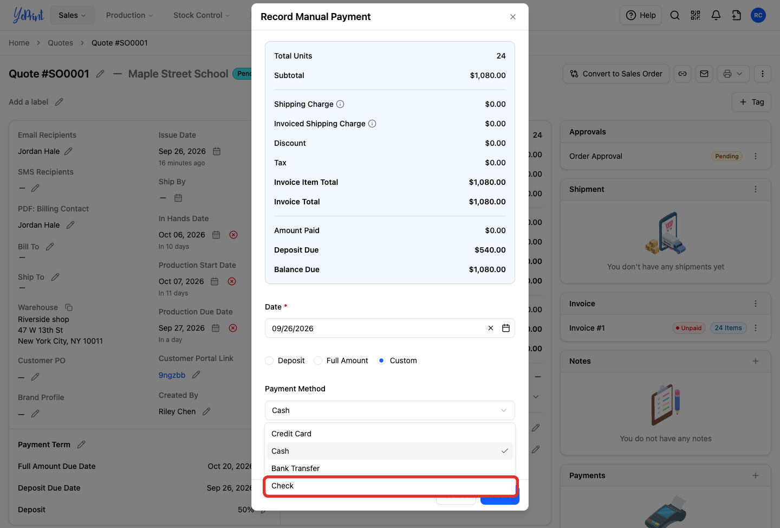Edit the Customer PO field

tap(35, 377)
